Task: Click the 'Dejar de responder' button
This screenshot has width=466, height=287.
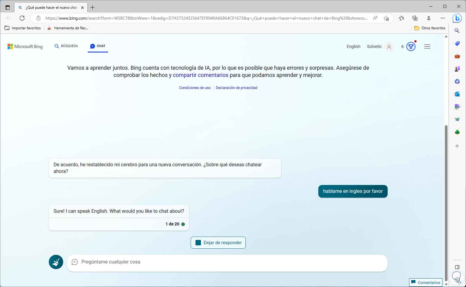Action: coord(218,243)
